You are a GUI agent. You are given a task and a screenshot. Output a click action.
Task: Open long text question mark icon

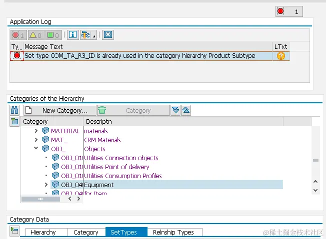tap(280, 56)
